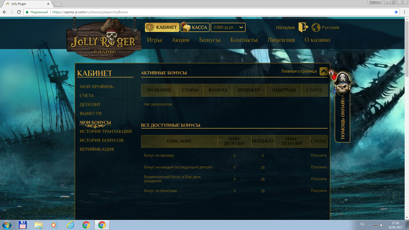Open the Windows Start menu
Image resolution: width=409 pixels, height=230 pixels.
coord(7,225)
